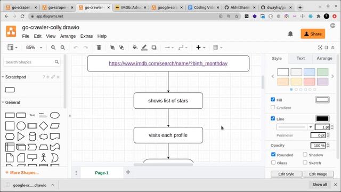The width and height of the screenshot is (341, 192).
Task: Click the To Back icon
Action: click(x=121, y=47)
